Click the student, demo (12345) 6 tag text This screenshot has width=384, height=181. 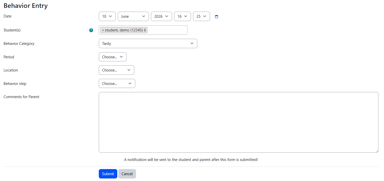coord(125,30)
